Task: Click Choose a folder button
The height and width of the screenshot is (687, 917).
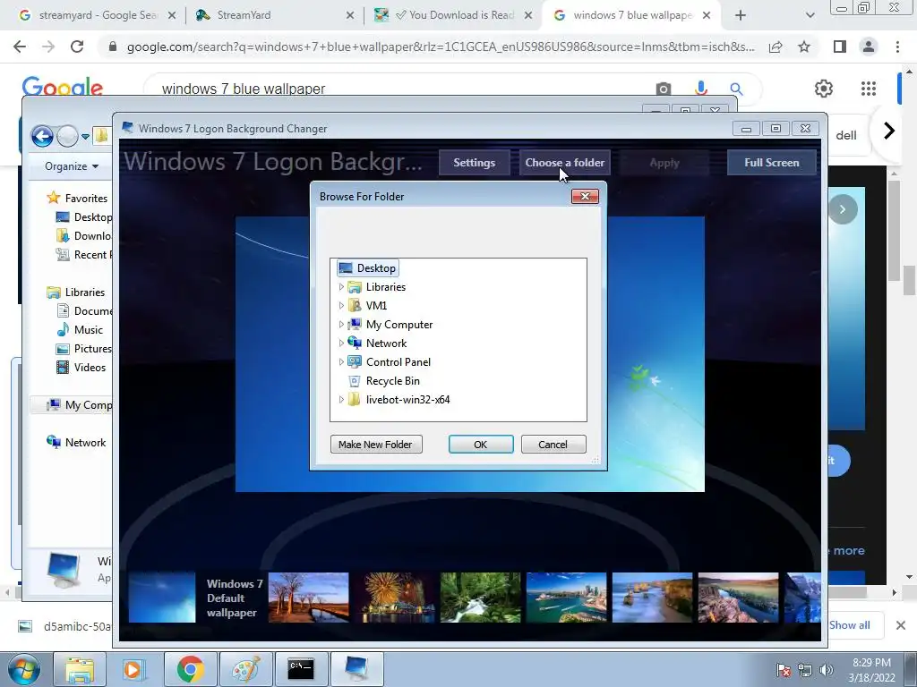Action: pos(565,163)
